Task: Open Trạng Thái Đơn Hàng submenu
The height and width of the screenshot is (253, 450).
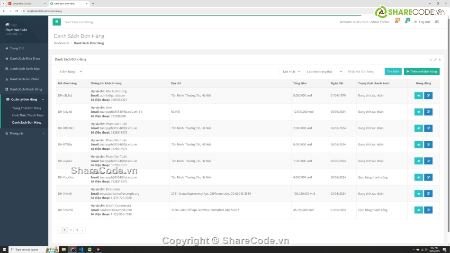Action: coord(27,108)
